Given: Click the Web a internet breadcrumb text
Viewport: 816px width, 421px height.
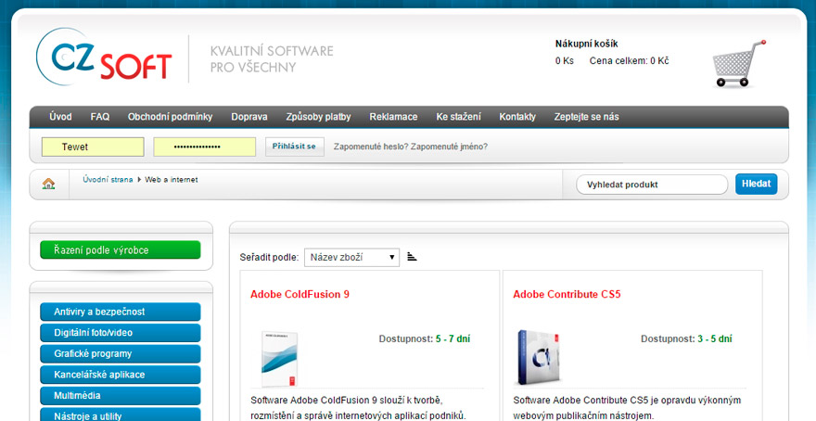Looking at the screenshot, I should 172,180.
